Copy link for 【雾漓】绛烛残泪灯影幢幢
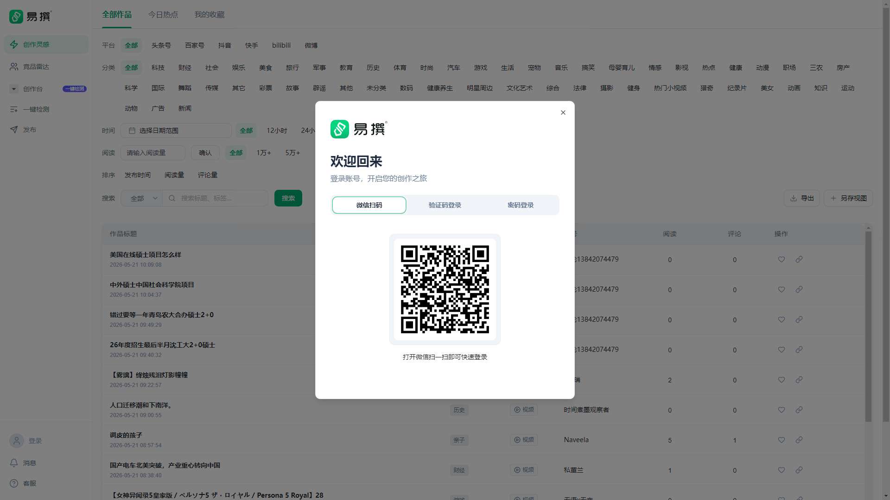 (x=799, y=380)
